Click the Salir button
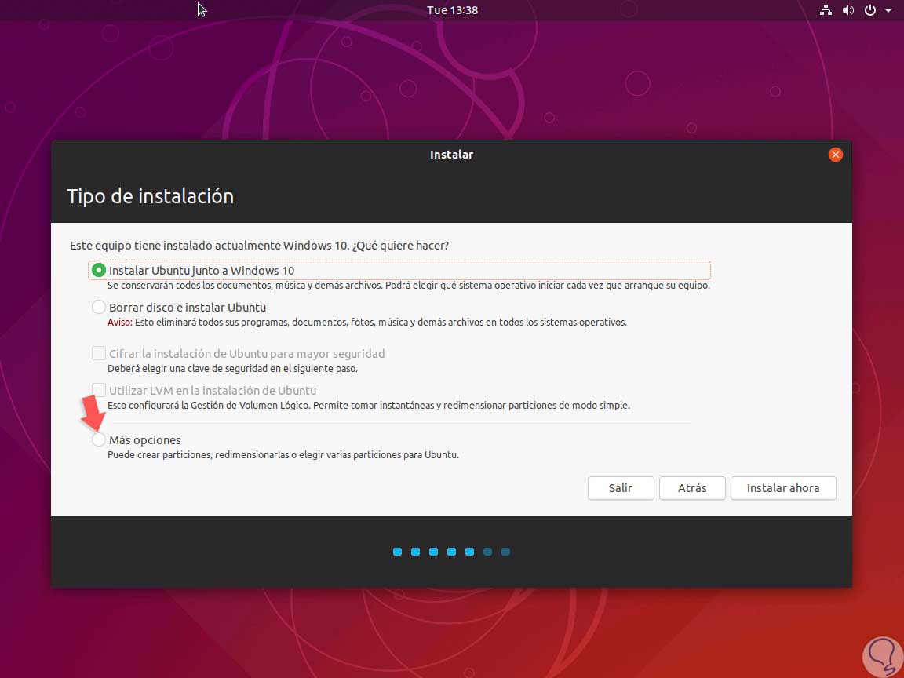 [x=621, y=488]
